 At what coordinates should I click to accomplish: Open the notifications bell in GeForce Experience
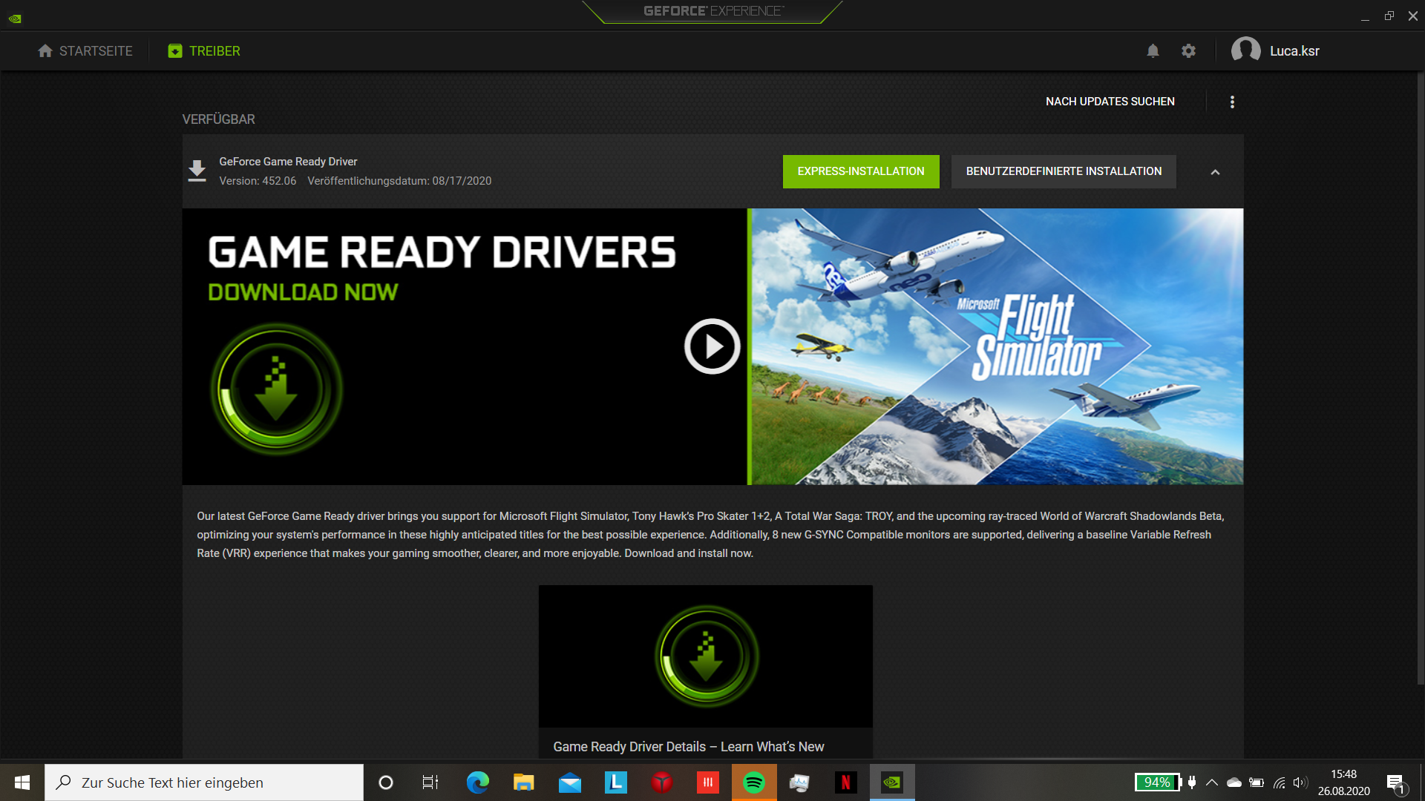[x=1153, y=51]
